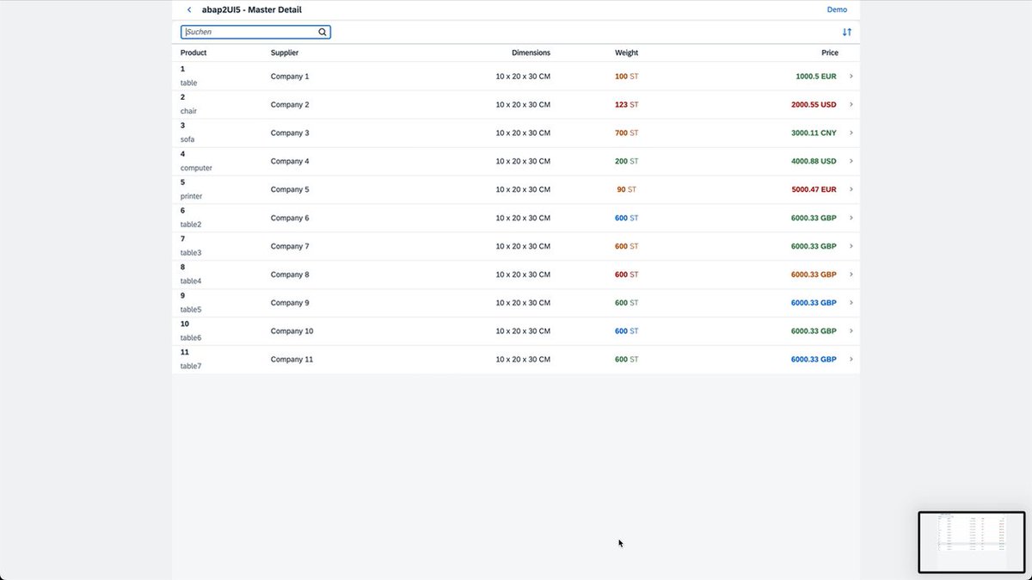Click weight value '123 ST'

pyautogui.click(x=627, y=105)
